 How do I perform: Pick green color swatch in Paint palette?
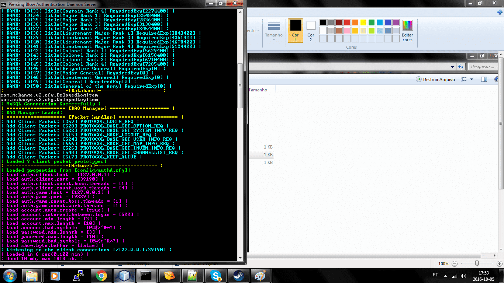point(372,23)
